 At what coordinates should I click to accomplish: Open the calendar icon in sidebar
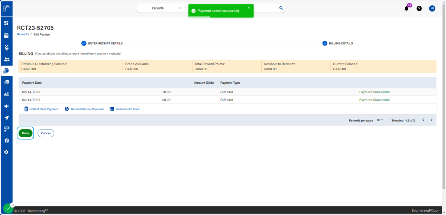point(6,36)
